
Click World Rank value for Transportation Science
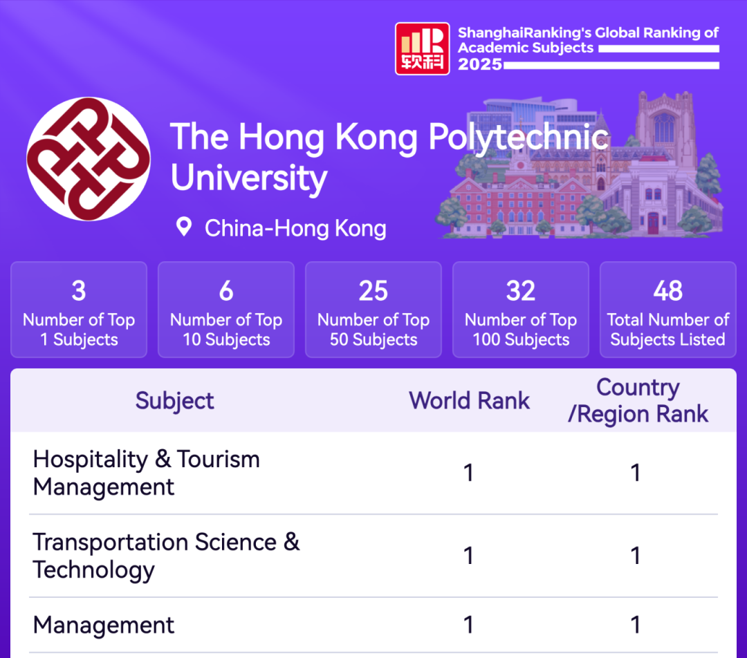(x=469, y=556)
